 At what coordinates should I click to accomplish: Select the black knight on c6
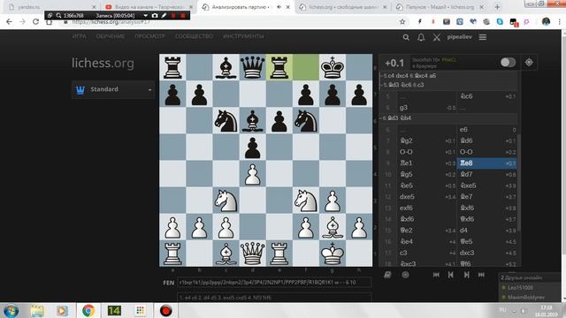pyautogui.click(x=226, y=121)
